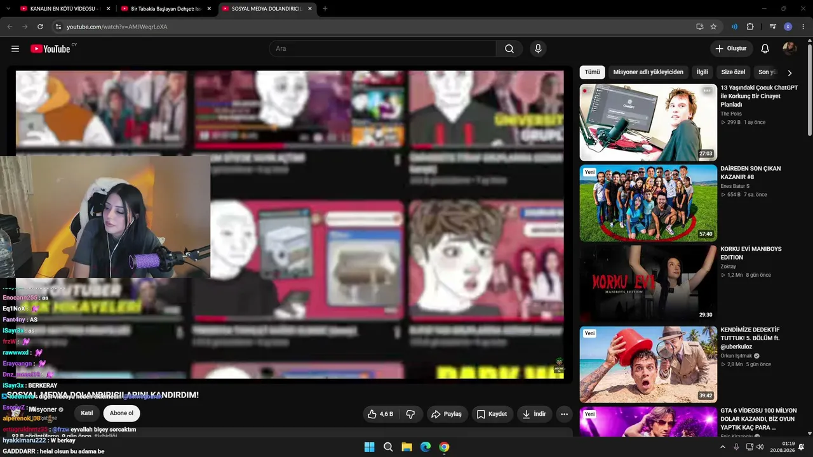Click the Chrome taskbar icon

pos(444,447)
